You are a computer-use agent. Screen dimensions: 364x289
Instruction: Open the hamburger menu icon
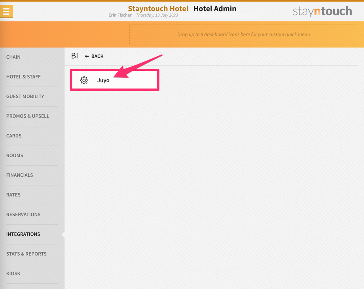point(6,11)
